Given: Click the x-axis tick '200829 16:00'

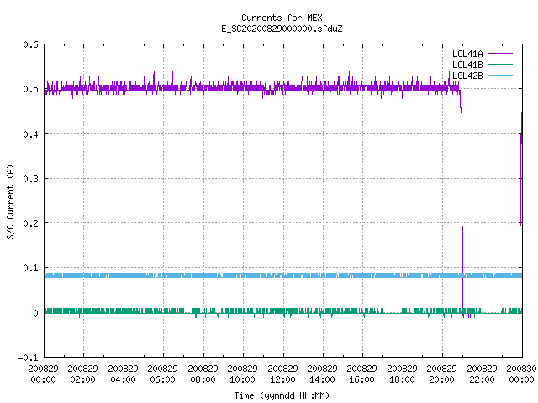Looking at the screenshot, I should [x=362, y=374].
